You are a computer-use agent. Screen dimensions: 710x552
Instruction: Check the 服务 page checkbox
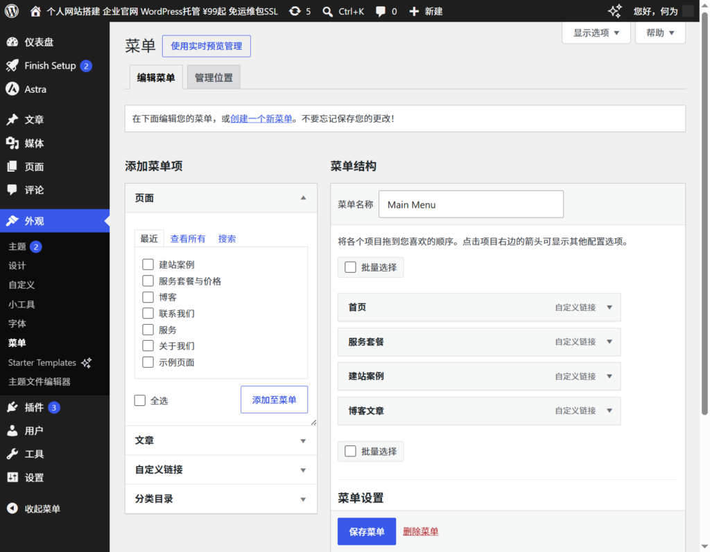148,330
